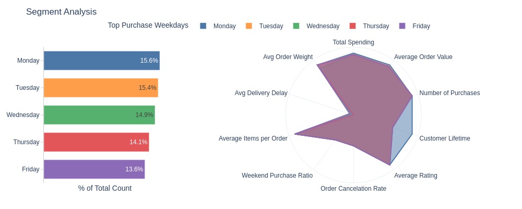Click the Avg Delivery Delay axis label
This screenshot has width=522, height=209.
click(261, 93)
